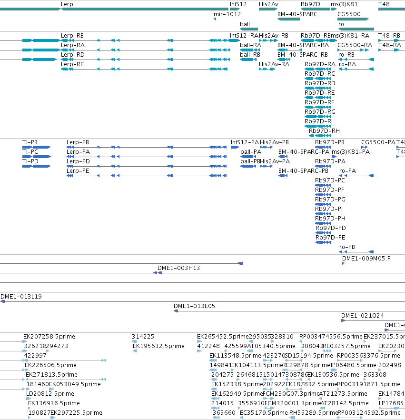Select the ro-PB protein label
The image size is (405, 420).
coord(347,247)
